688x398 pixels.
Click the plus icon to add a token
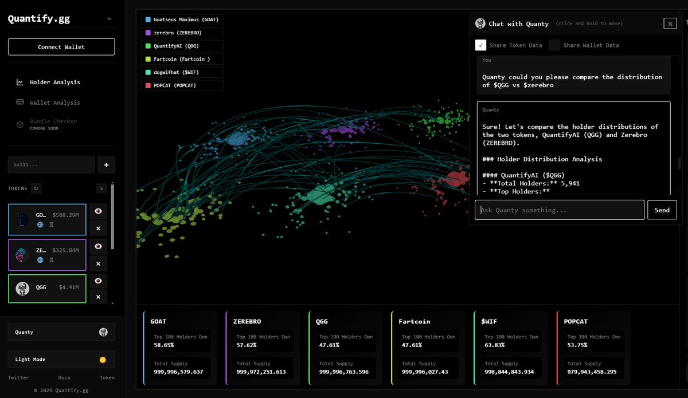point(106,164)
